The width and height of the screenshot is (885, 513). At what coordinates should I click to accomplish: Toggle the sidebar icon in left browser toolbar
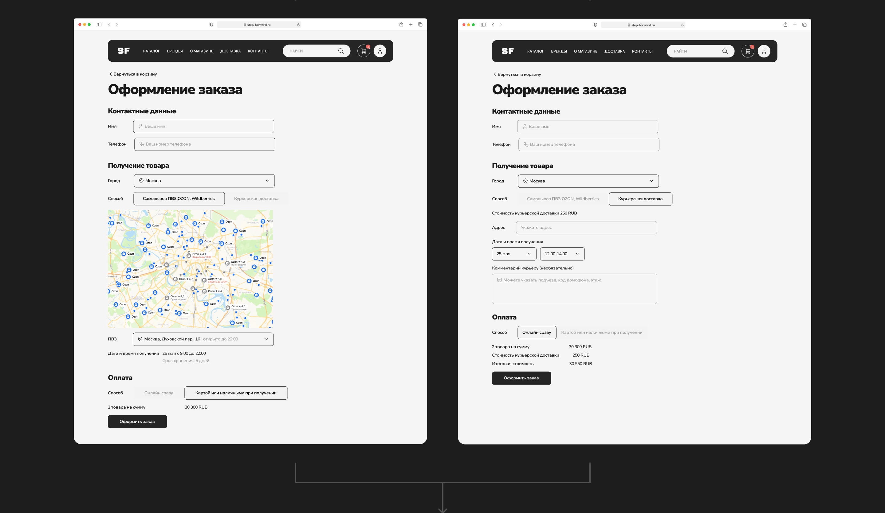point(99,25)
